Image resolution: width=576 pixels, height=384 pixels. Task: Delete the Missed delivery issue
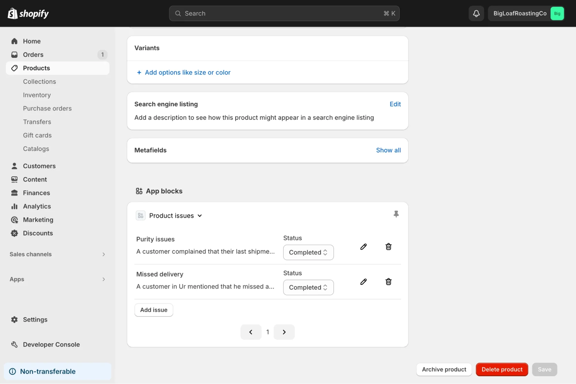(x=388, y=281)
